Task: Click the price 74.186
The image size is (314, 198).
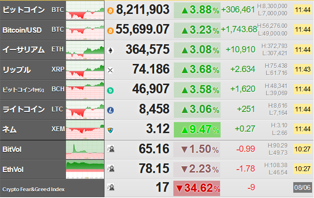Action: click(151, 69)
